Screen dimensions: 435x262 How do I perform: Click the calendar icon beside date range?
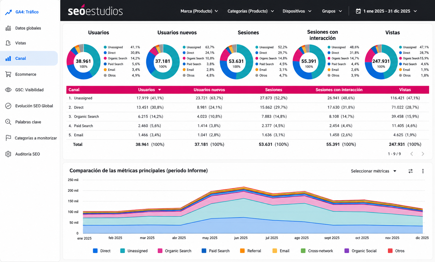point(358,11)
